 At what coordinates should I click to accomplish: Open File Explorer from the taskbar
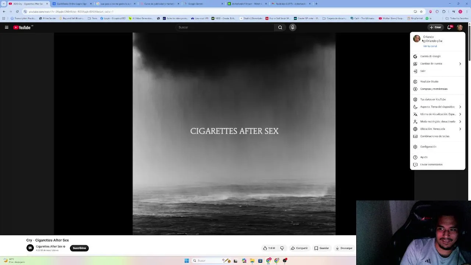pos(252,261)
